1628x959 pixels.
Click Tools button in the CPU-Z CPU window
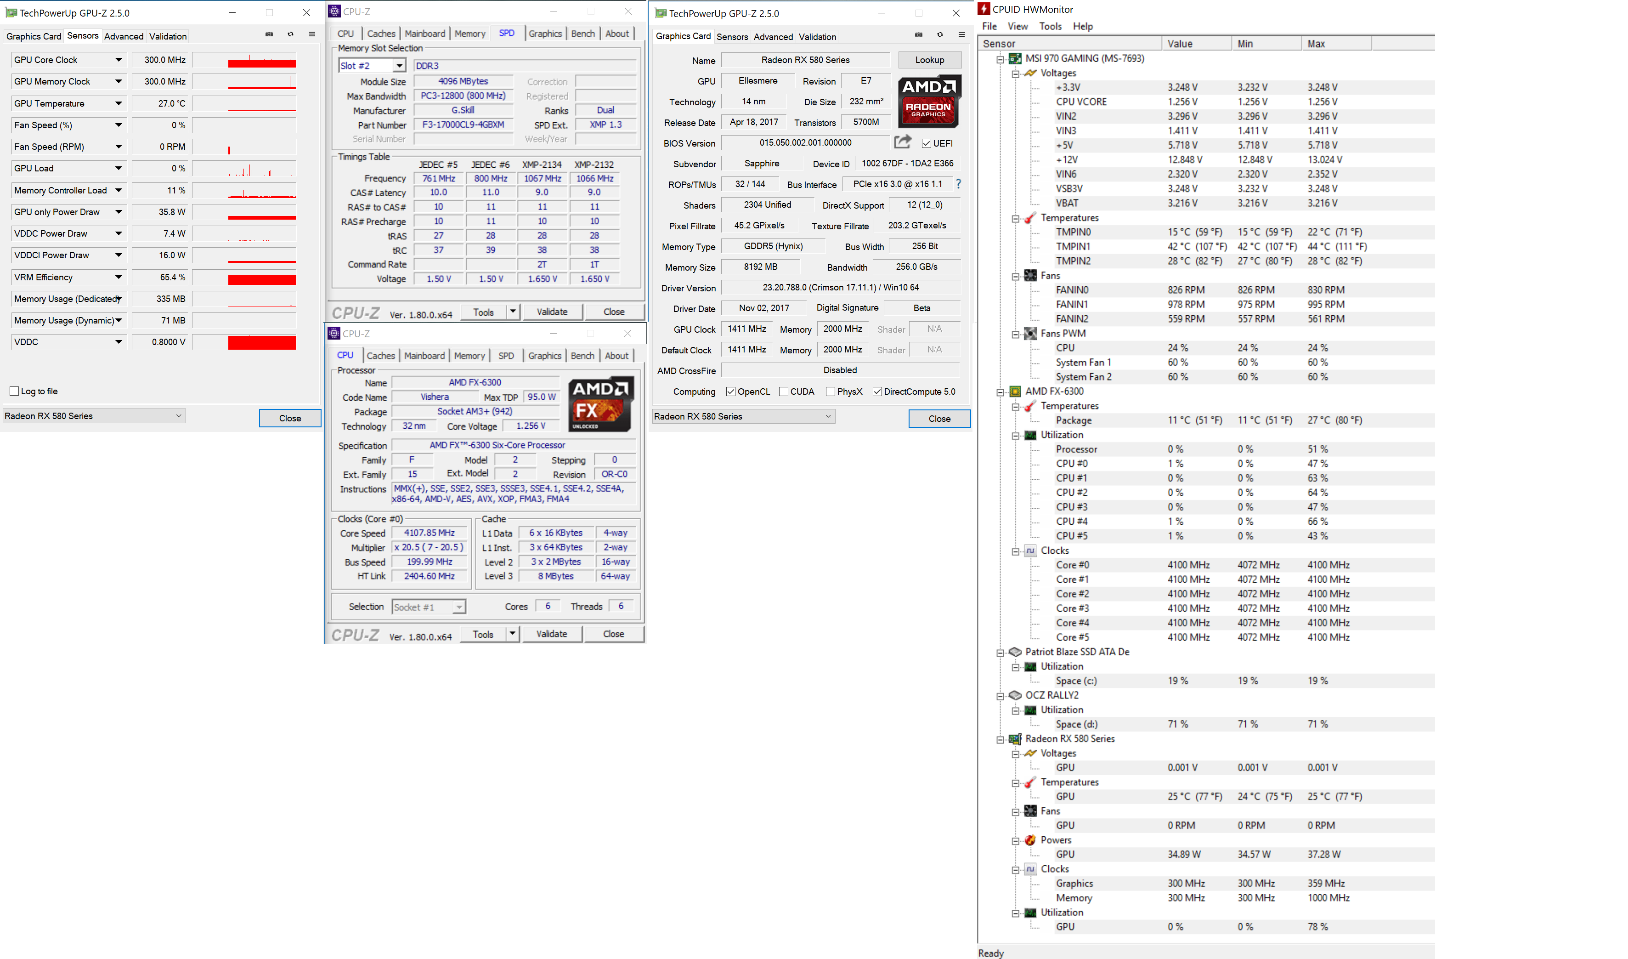coord(483,634)
